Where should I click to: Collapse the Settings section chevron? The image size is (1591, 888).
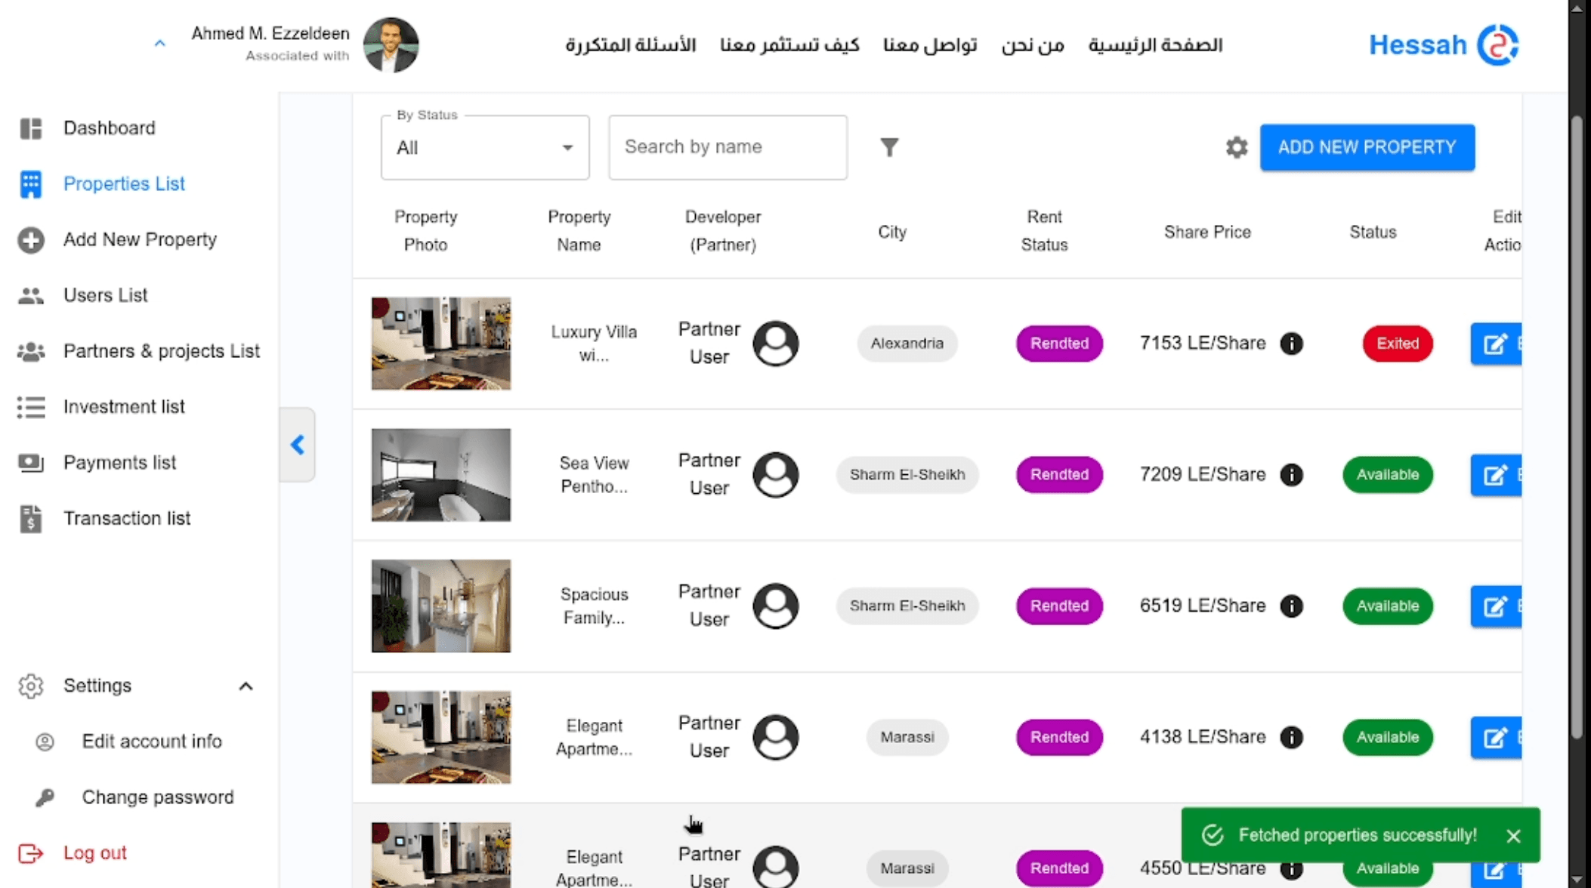tap(246, 686)
